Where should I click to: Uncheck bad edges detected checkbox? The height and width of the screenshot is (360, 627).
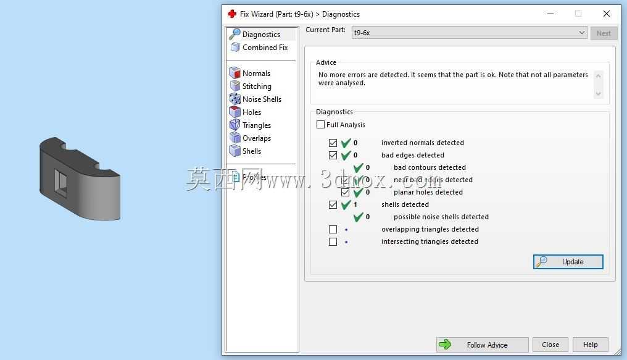[333, 155]
